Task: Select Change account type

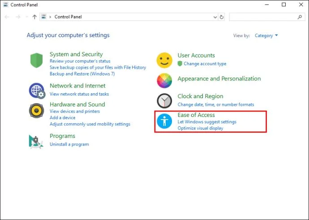Action: pyautogui.click(x=205, y=64)
